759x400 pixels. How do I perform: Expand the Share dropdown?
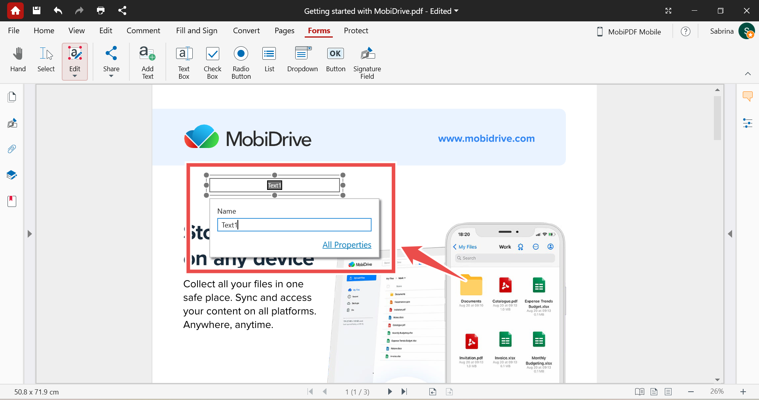click(x=111, y=76)
